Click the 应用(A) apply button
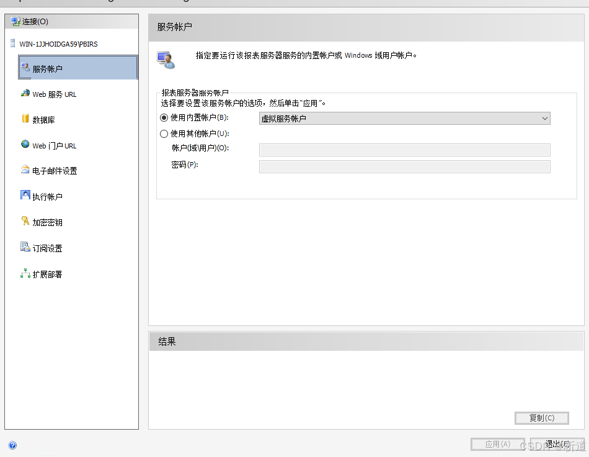 coord(497,445)
